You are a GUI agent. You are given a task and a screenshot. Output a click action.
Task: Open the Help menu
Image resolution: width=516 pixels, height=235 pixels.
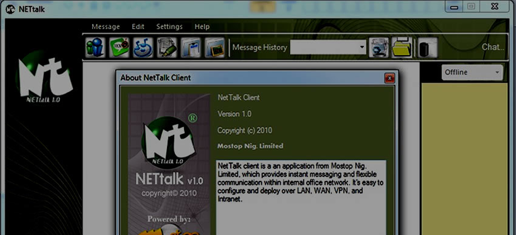pyautogui.click(x=202, y=27)
